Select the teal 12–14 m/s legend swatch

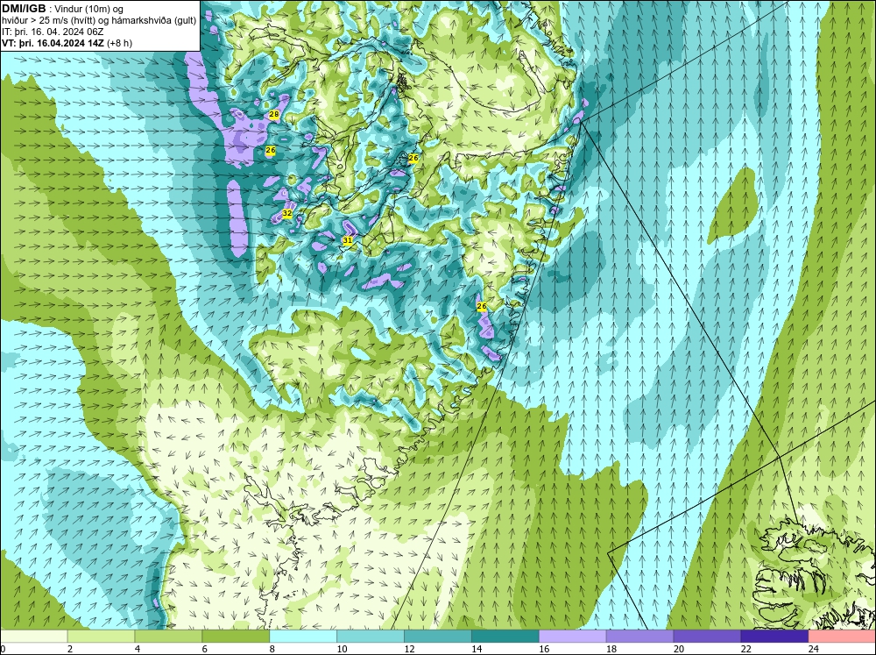pyautogui.click(x=438, y=637)
